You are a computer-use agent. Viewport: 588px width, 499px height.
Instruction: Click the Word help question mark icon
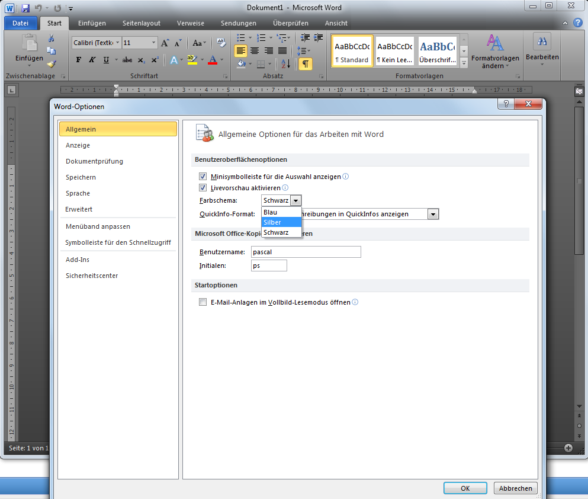pos(577,23)
